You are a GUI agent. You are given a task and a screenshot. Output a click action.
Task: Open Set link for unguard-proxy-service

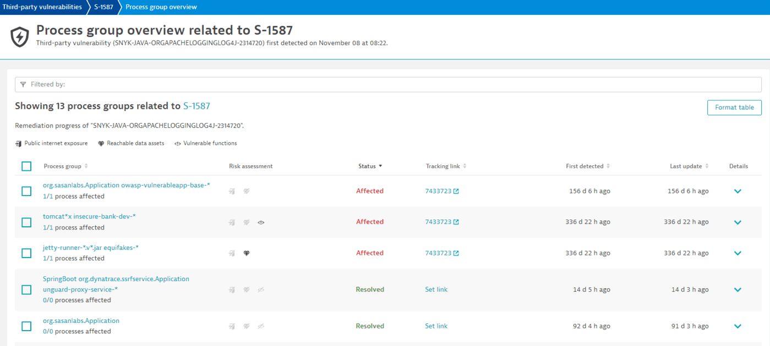point(436,289)
